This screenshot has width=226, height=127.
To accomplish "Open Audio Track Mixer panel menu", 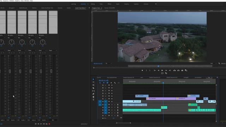I will (89, 8).
